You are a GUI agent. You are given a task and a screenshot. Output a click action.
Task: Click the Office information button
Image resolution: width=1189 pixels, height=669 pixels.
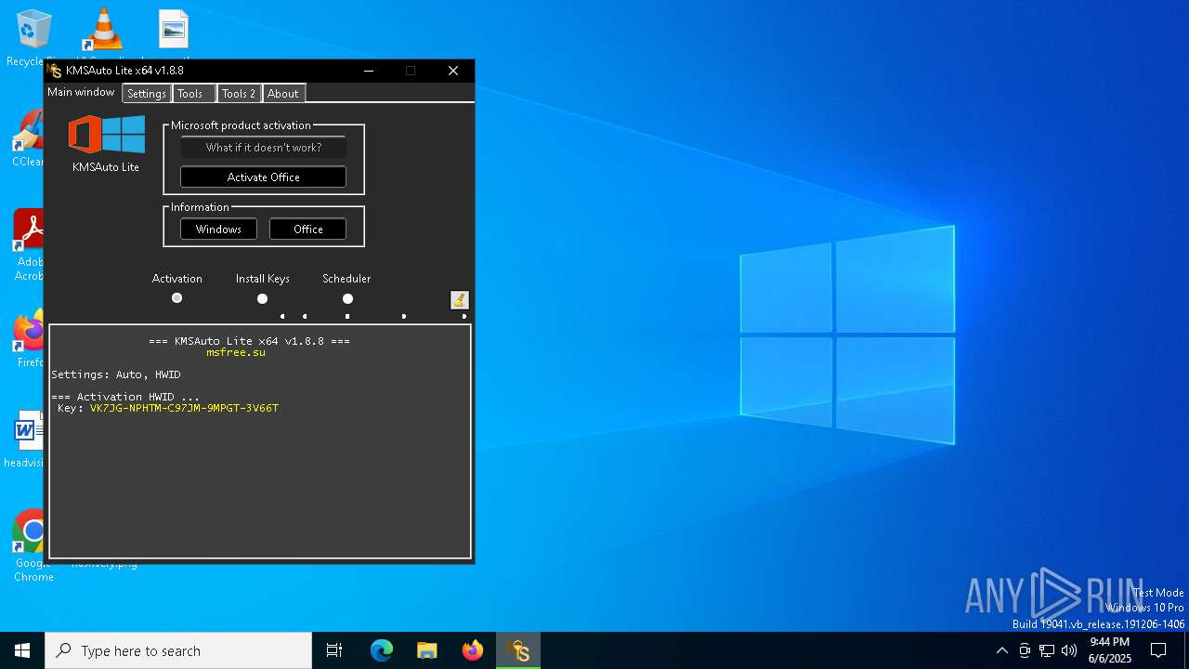pyautogui.click(x=308, y=229)
